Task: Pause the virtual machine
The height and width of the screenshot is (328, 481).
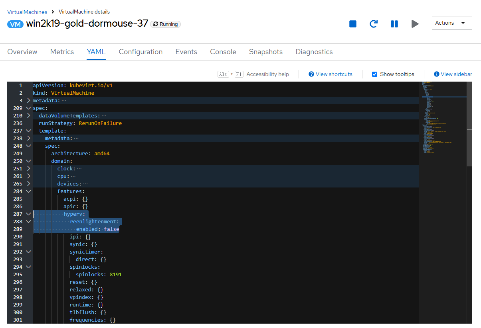Action: point(394,24)
